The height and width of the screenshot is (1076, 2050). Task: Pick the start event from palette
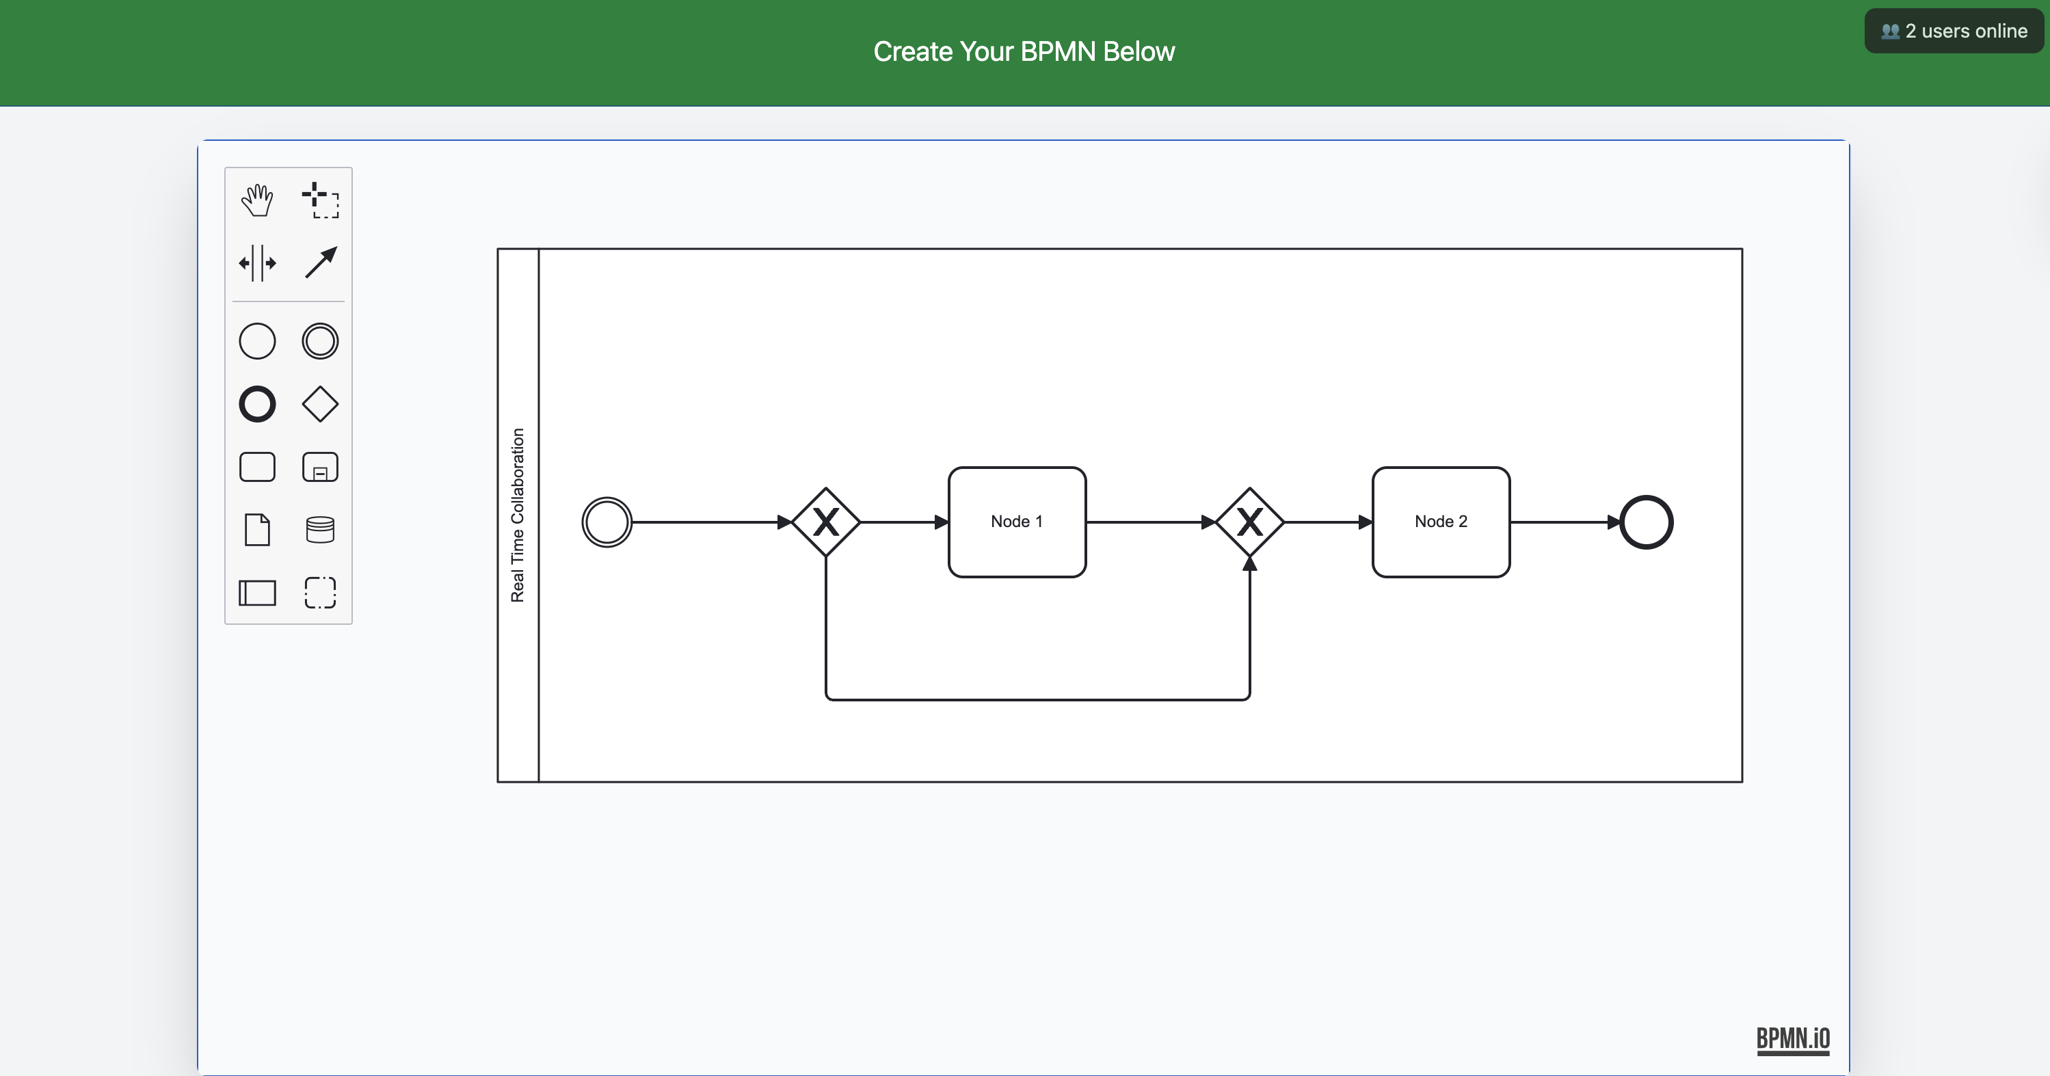[x=257, y=341]
